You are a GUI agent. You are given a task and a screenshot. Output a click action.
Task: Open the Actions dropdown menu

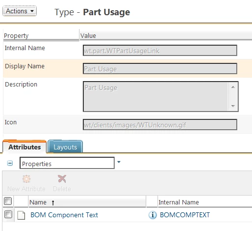pyautogui.click(x=20, y=11)
